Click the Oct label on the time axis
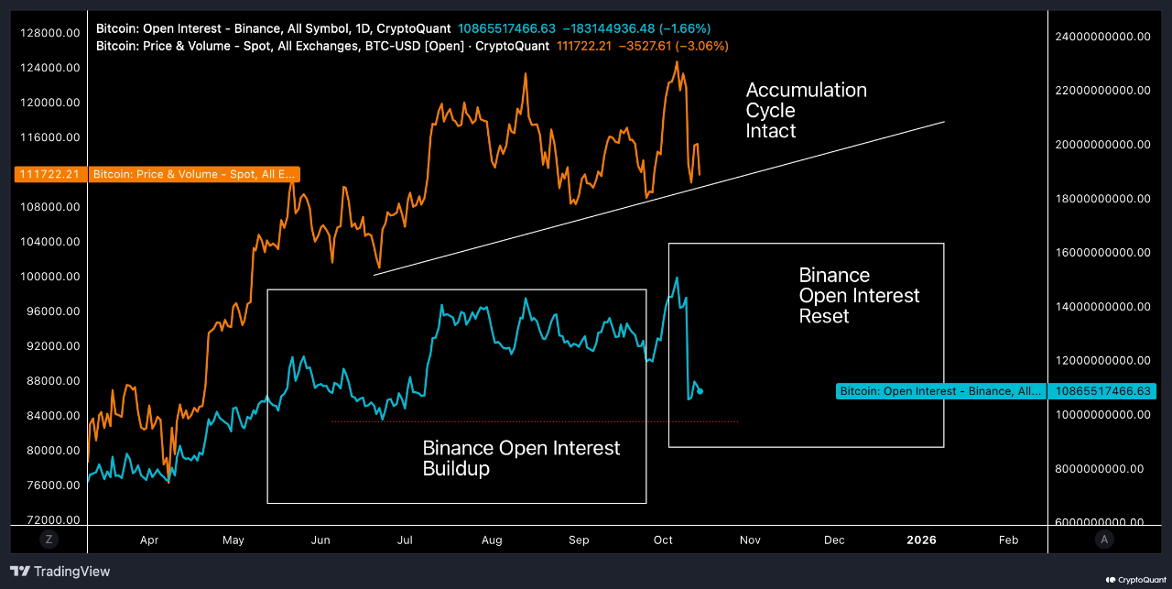This screenshot has height=589, width=1172. coord(663,540)
